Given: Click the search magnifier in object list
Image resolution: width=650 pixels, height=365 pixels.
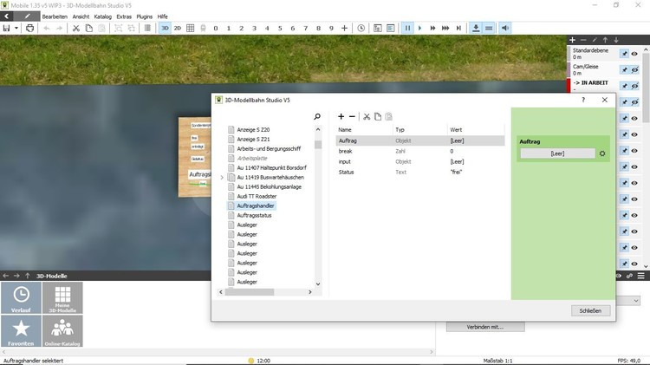Looking at the screenshot, I should point(317,116).
